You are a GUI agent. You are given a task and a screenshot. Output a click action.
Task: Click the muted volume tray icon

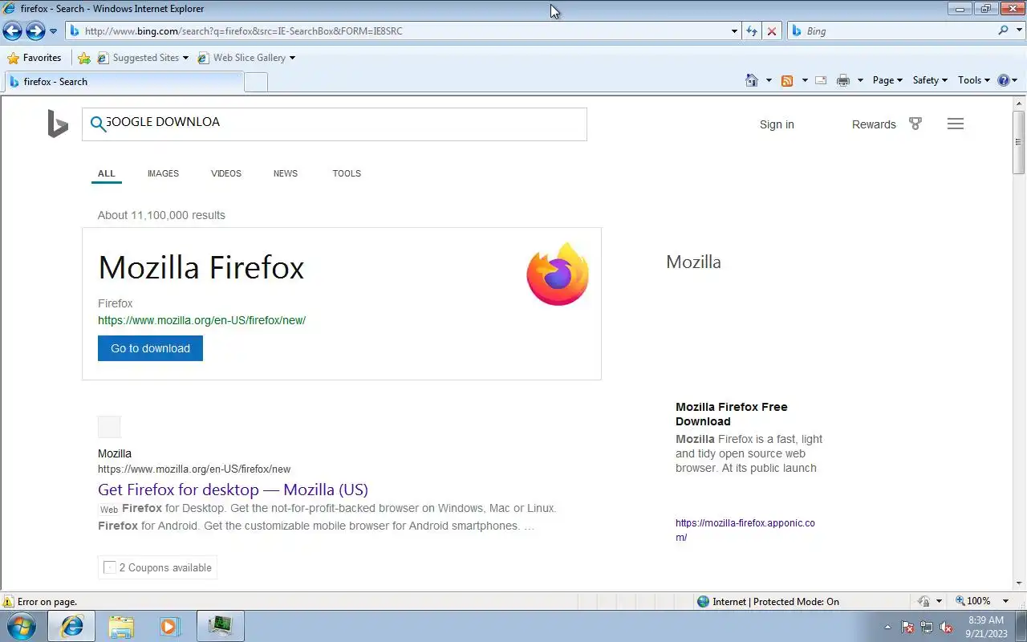point(946,627)
